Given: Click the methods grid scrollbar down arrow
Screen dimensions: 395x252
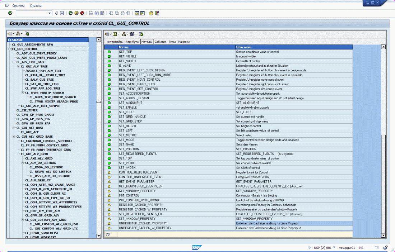Looking at the screenshot, I should click(384, 236).
